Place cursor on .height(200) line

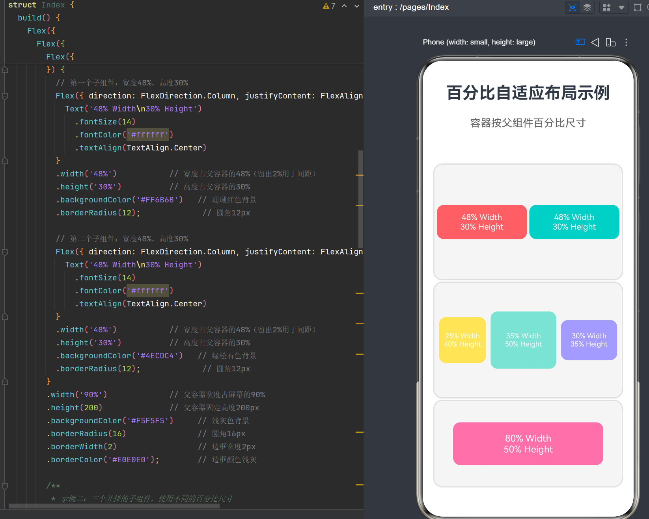[x=75, y=408]
